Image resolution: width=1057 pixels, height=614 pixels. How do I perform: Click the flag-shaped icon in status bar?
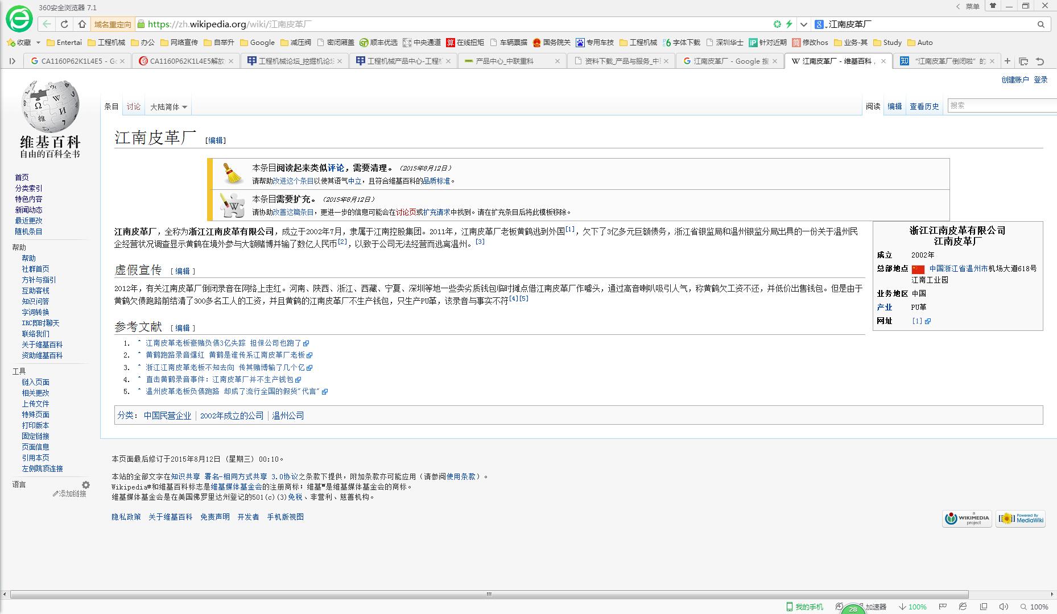[x=943, y=607]
